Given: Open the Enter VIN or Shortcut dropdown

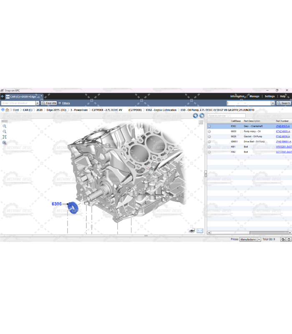Looking at the screenshot, I should click(37, 103).
